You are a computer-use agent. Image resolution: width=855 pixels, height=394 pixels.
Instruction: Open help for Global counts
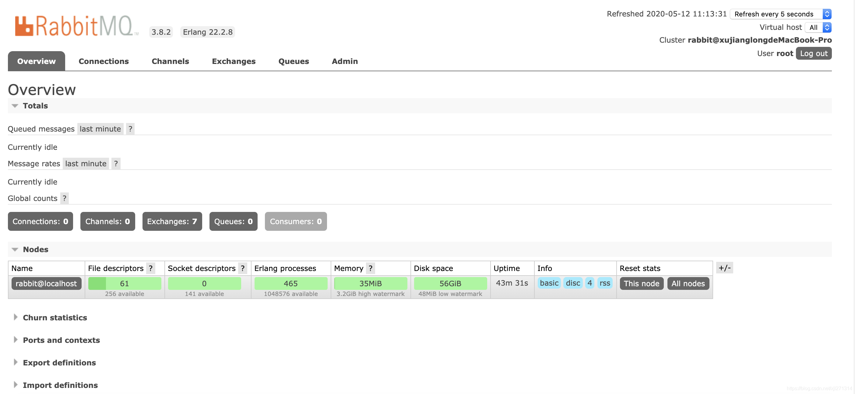click(x=64, y=199)
